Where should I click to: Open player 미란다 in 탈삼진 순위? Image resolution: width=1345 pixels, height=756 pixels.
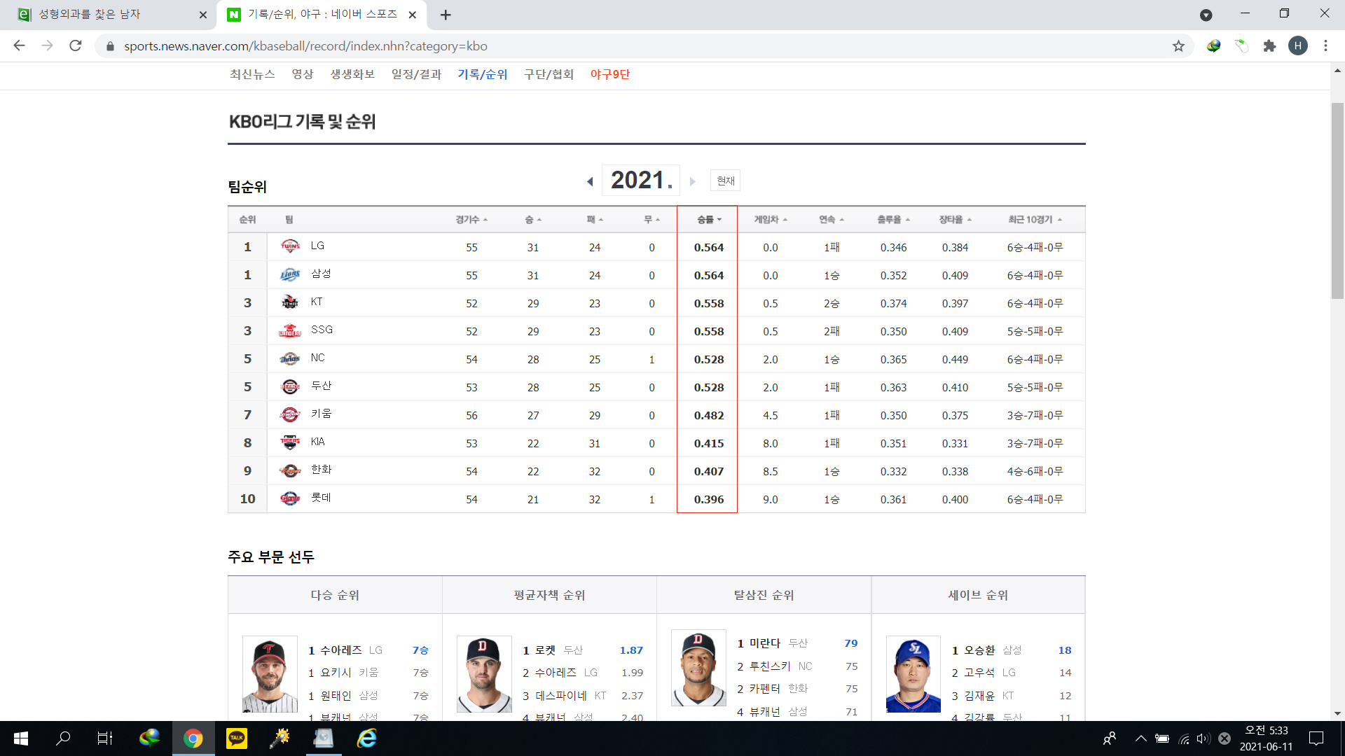pyautogui.click(x=765, y=643)
